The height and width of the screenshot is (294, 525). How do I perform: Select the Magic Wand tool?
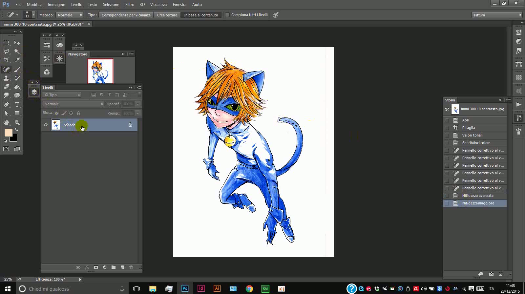[x=17, y=52]
